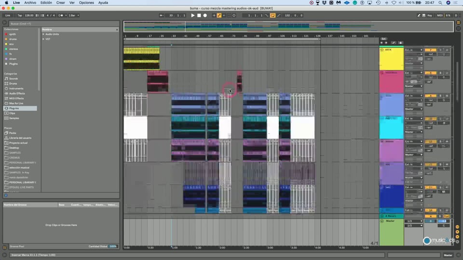Image resolution: width=463 pixels, height=260 pixels.
Task: Open the MIDI Effects category
Action: (x=16, y=98)
